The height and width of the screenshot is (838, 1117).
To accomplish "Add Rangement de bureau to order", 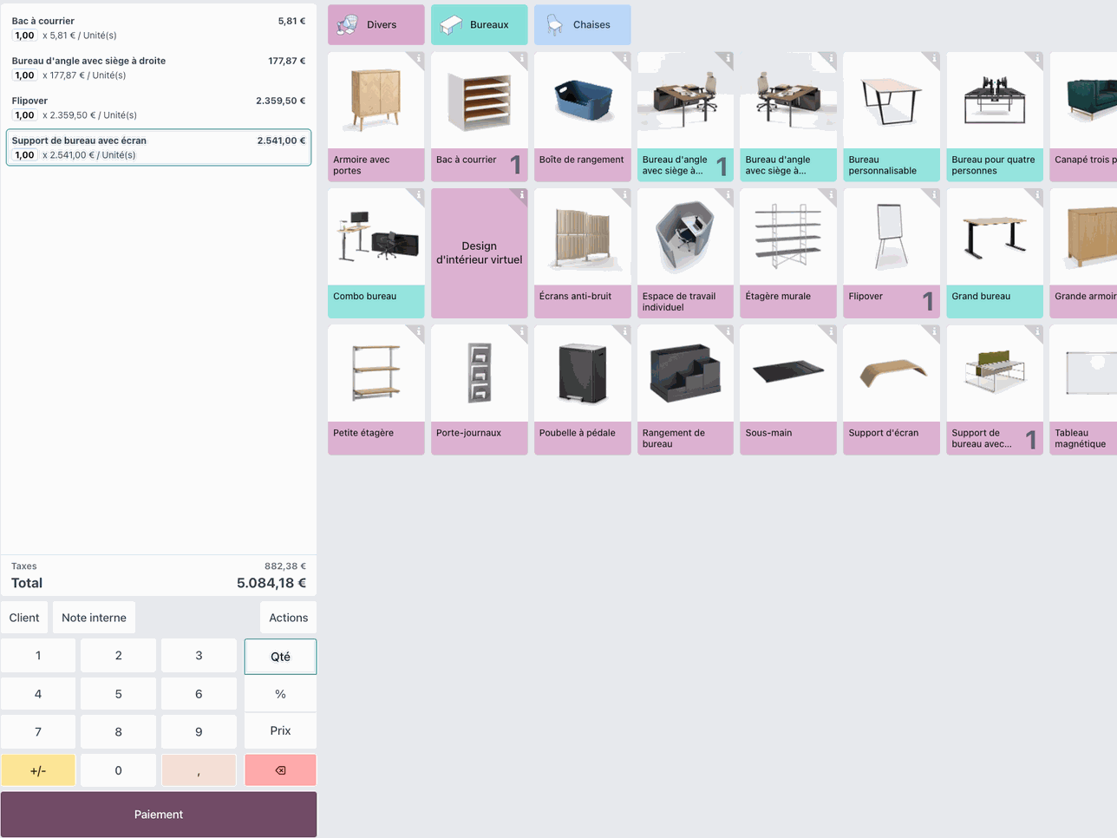I will click(x=685, y=390).
